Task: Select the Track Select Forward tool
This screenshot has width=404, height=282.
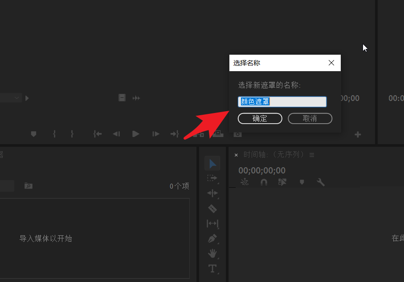Action: click(x=212, y=178)
